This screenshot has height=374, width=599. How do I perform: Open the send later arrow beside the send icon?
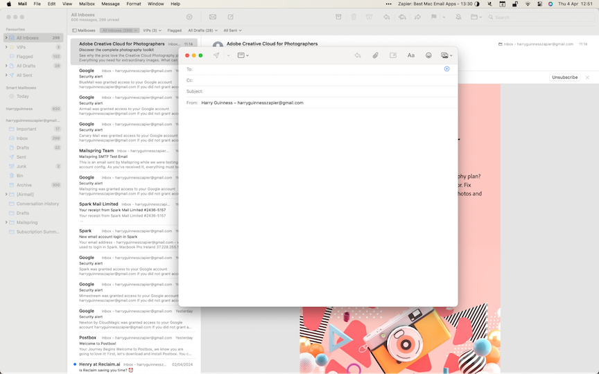(228, 55)
